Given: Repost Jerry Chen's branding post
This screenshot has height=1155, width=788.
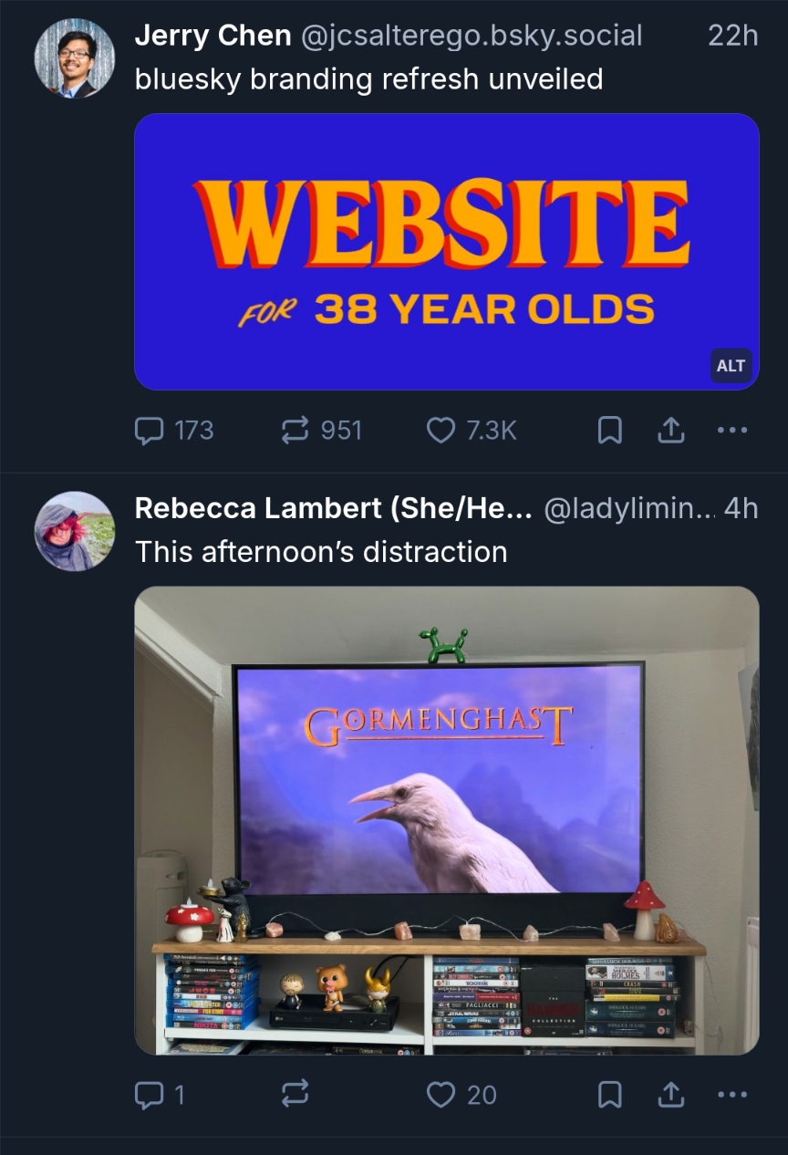Looking at the screenshot, I should click(x=320, y=430).
